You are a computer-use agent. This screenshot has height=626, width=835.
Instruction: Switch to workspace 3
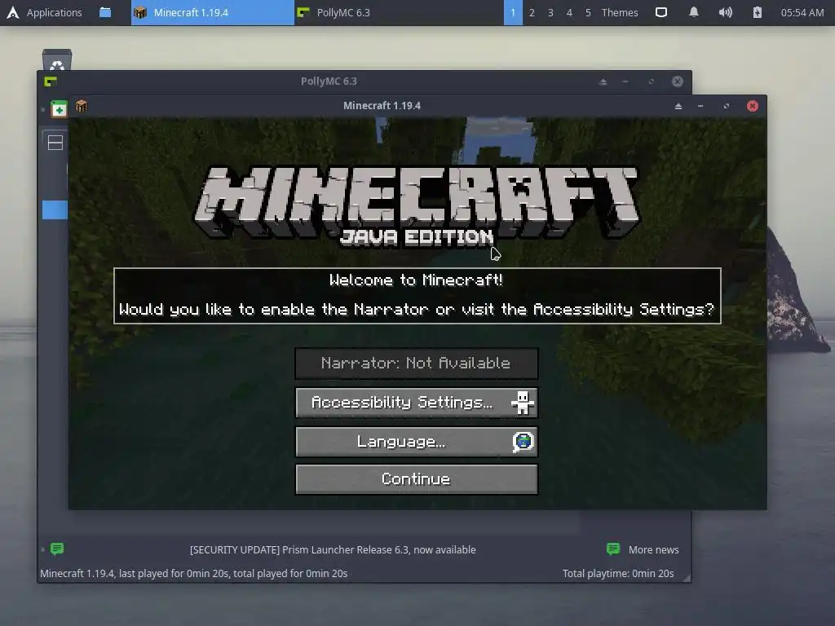tap(550, 13)
